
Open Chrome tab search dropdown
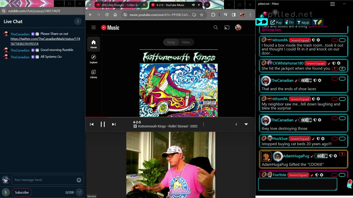tap(90, 5)
